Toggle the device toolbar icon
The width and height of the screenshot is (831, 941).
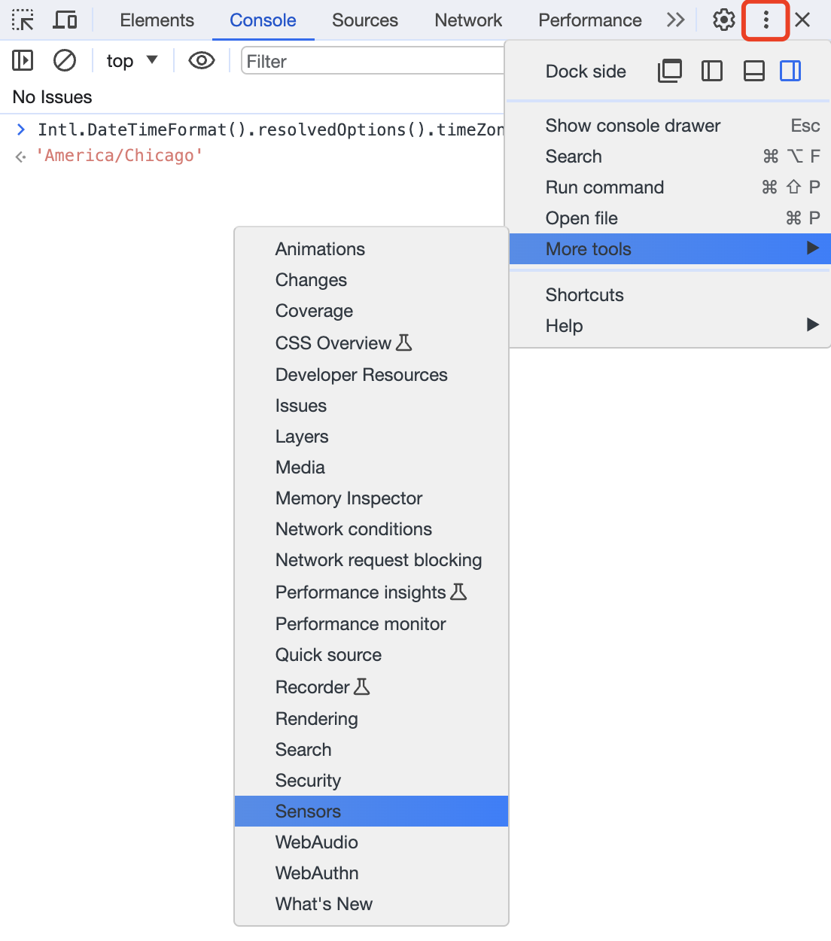[x=65, y=20]
